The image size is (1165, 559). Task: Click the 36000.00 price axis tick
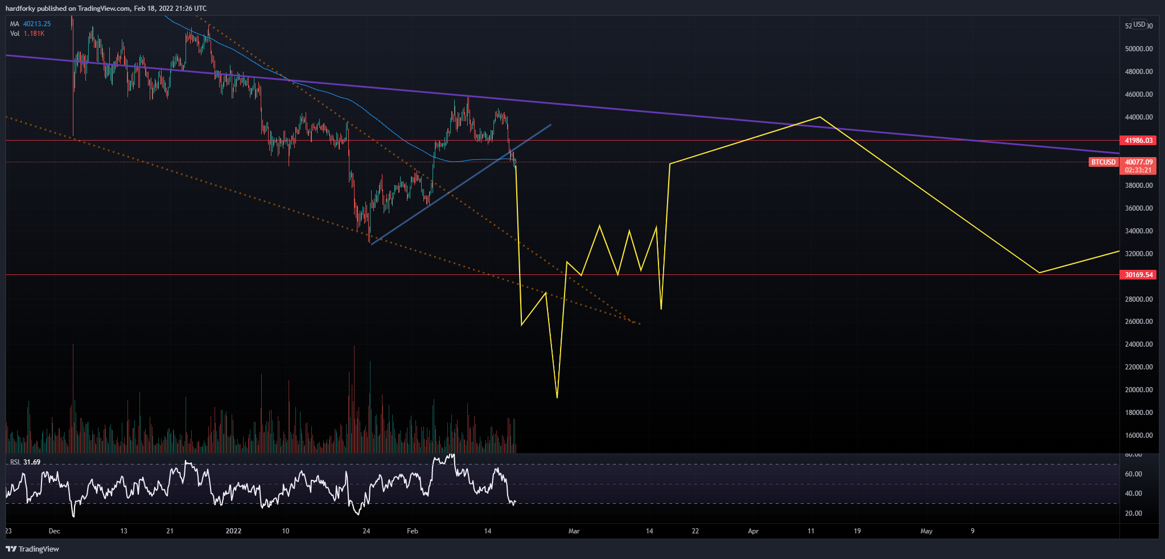click(1139, 208)
